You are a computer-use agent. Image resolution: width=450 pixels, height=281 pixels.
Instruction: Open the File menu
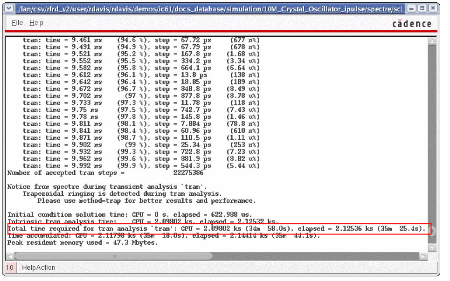(x=17, y=23)
